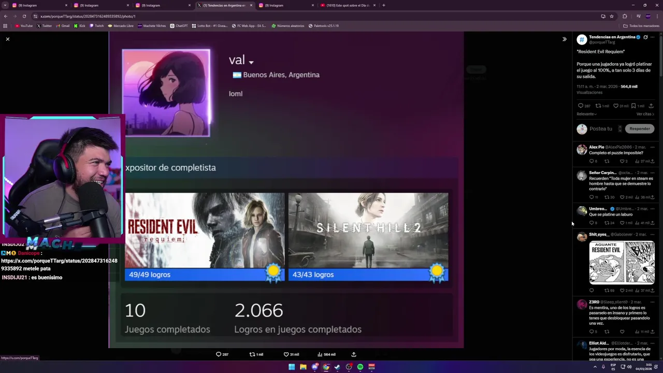Open view analytics icon below the photo
Viewport: 663px width, 373px height.
(x=320, y=354)
